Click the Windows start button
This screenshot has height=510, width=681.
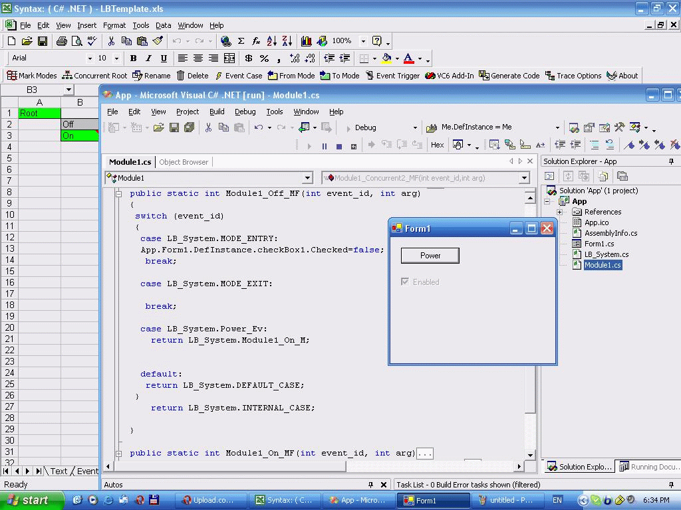click(32, 500)
